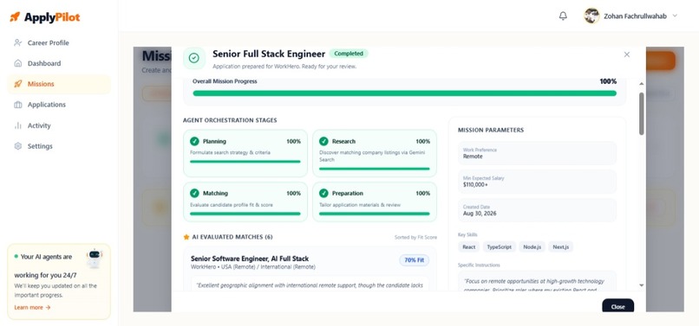The image size is (699, 326).
Task: Click the dialog scrollbar up arrow
Action: 641,84
